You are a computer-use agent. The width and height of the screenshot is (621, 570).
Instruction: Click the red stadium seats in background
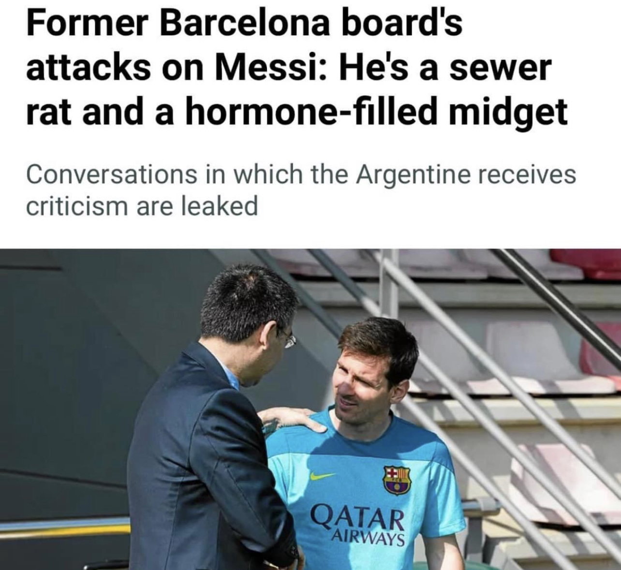586,264
